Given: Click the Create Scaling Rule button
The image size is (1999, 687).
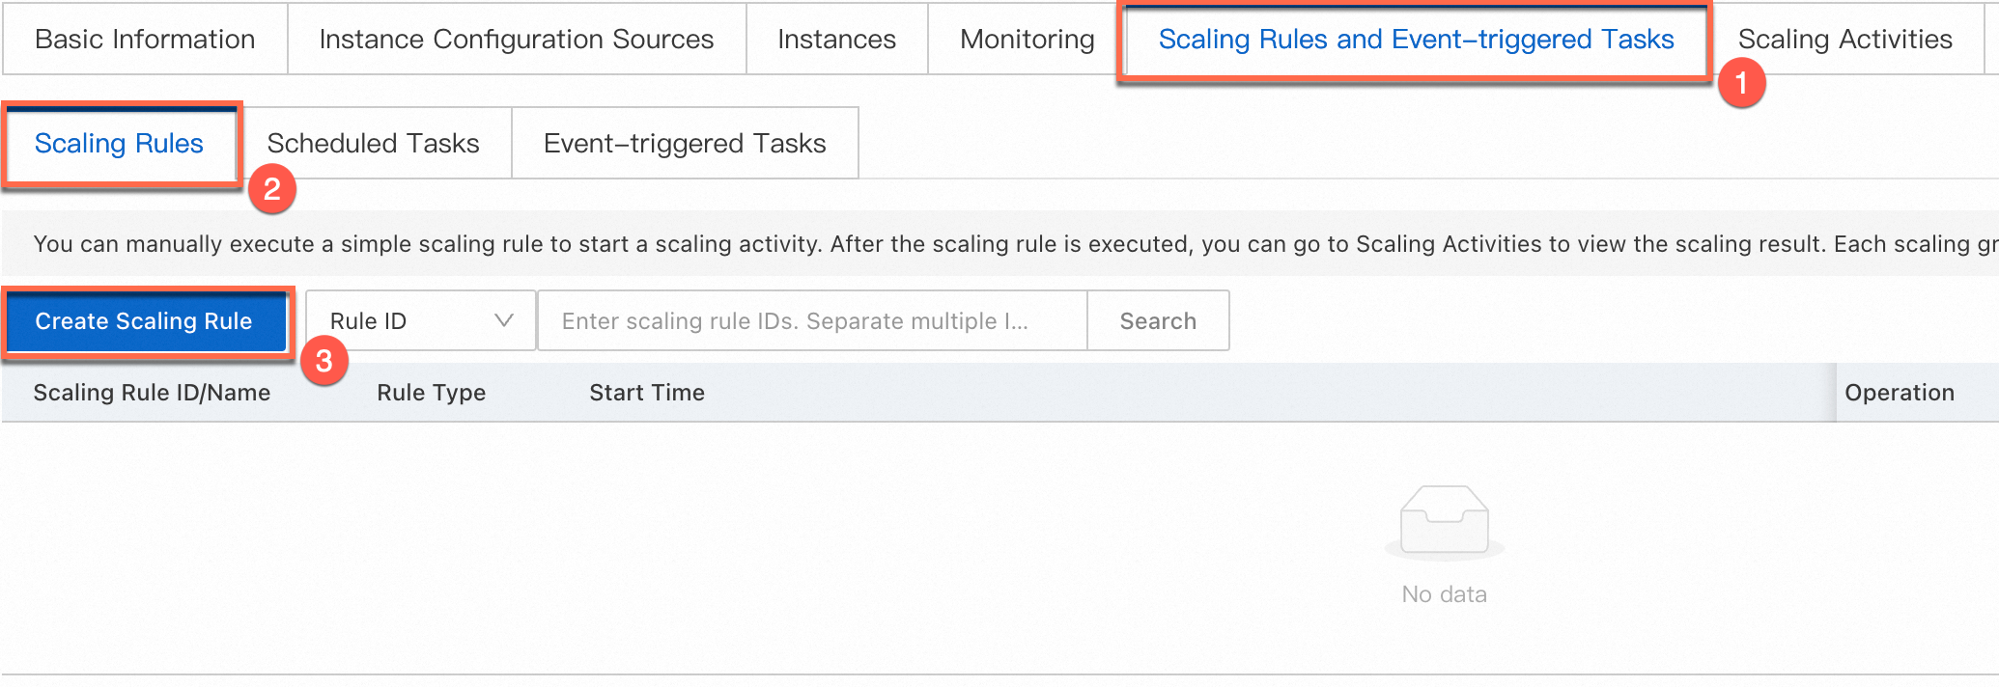Looking at the screenshot, I should click(144, 321).
